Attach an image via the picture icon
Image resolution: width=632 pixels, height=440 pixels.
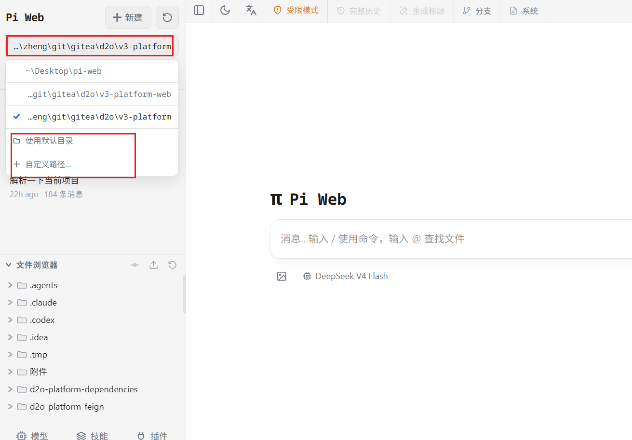pyautogui.click(x=282, y=276)
